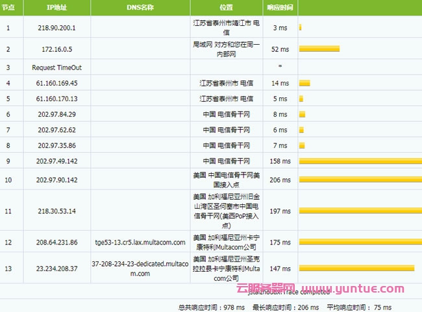Open DNS name tge53-13.cr5.lax.multacom.com

[x=140, y=242]
